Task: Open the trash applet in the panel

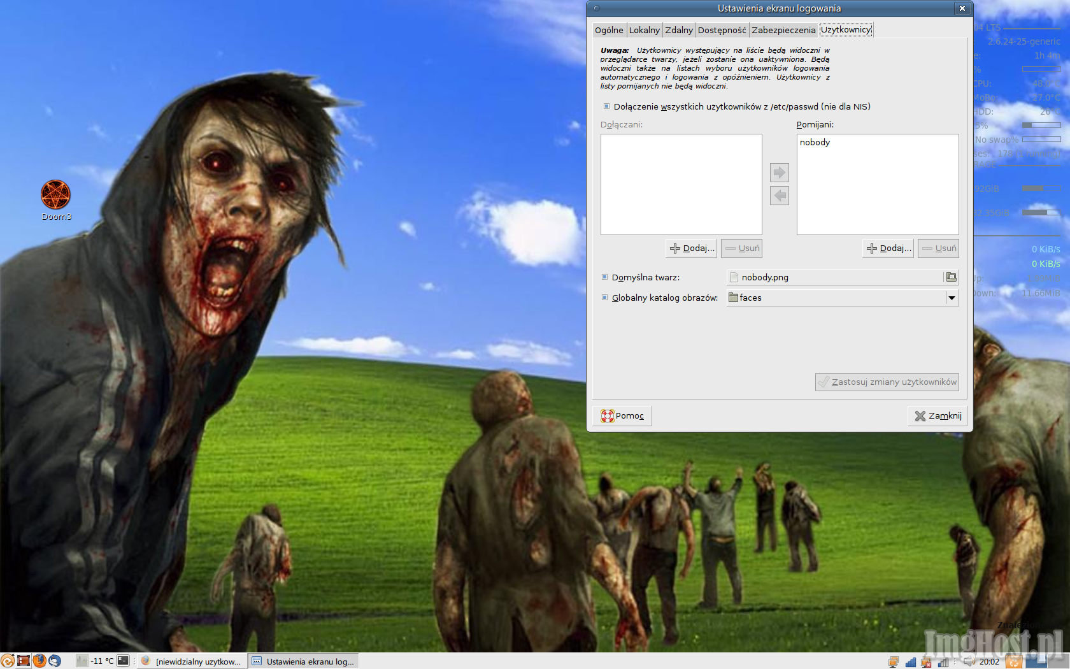Action: click(x=1014, y=661)
